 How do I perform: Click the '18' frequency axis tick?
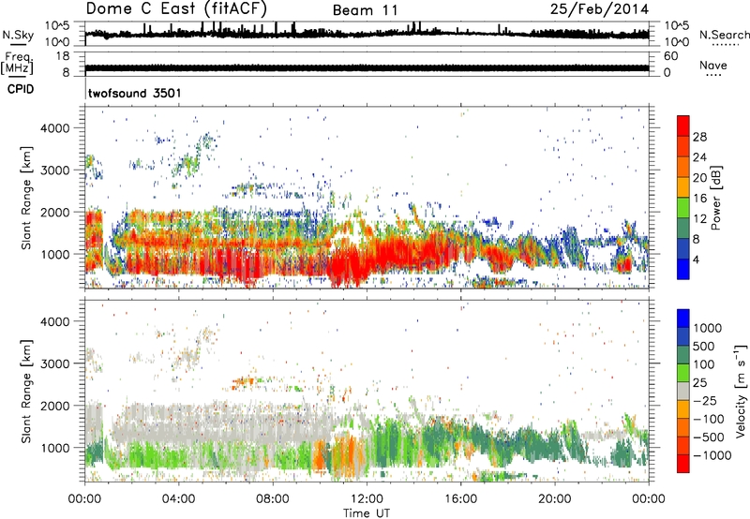click(x=63, y=56)
